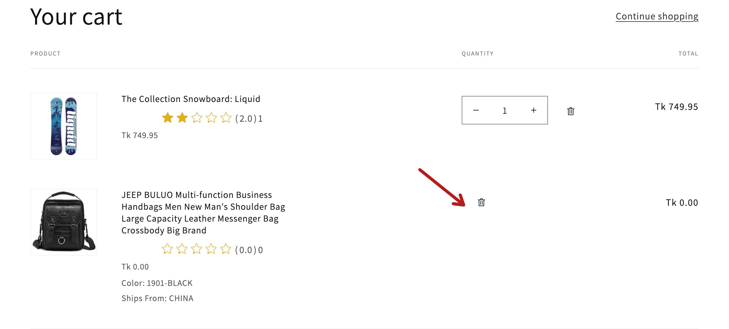Click the Your cart heading
The image size is (729, 329).
click(76, 17)
